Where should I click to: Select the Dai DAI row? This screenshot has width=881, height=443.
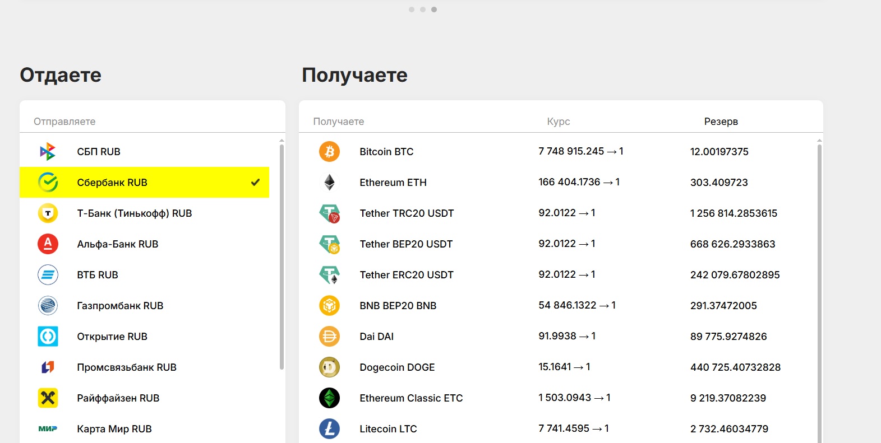pos(376,337)
